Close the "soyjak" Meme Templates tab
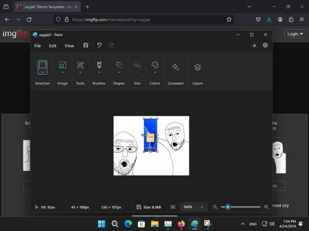Viewport: 309px width, 231px height. point(76,7)
